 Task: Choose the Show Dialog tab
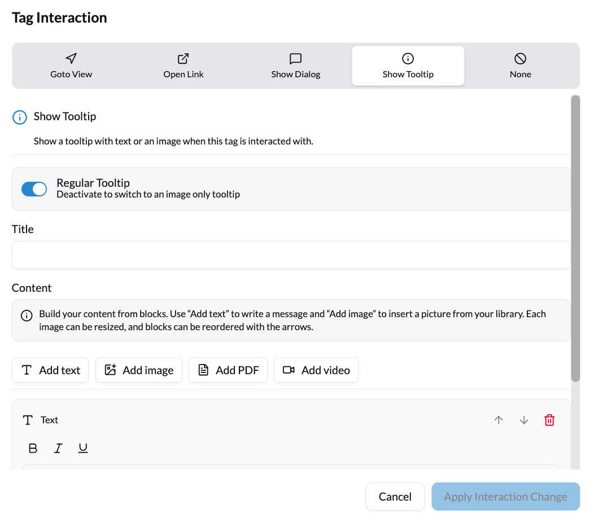tap(295, 66)
